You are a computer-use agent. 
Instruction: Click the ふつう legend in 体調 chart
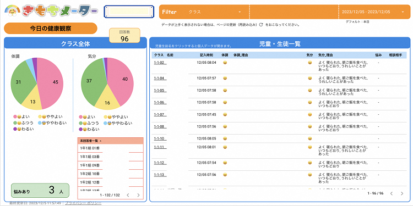pos(23,123)
